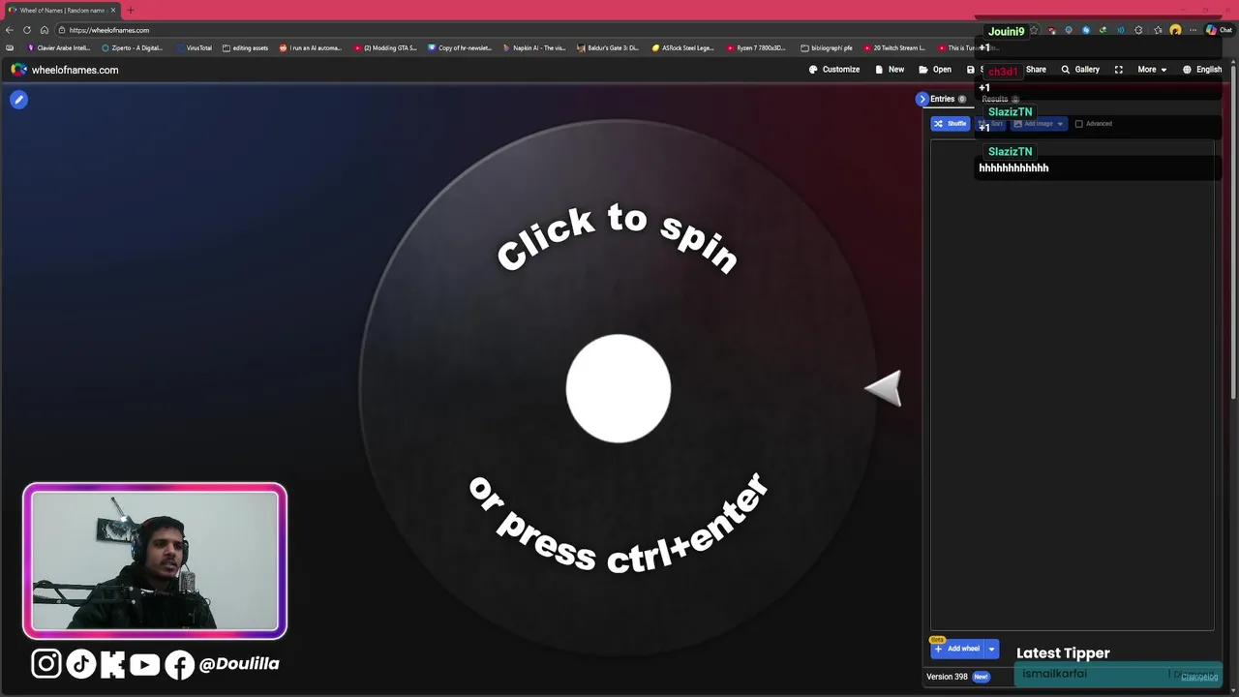The height and width of the screenshot is (697, 1239).
Task: Open 20 Twitch Stream bookmark
Action: [894, 47]
